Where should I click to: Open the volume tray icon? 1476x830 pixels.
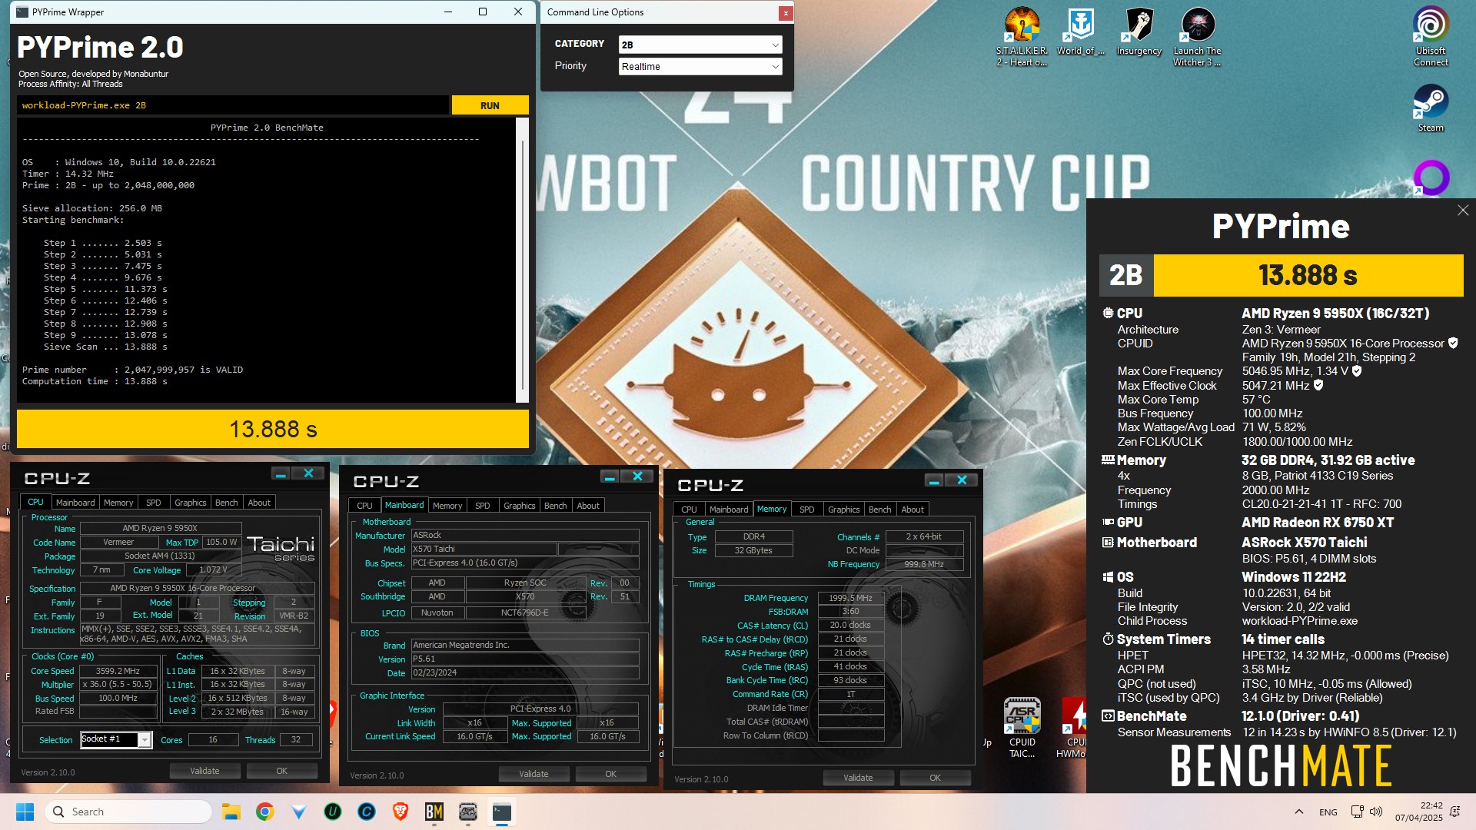(1376, 812)
